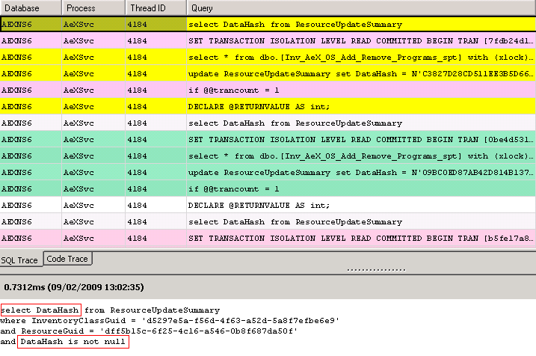Select the update row with DataHash N'09BC0ED8
Viewport: 536px width, 356px height.
pyautogui.click(x=360, y=173)
